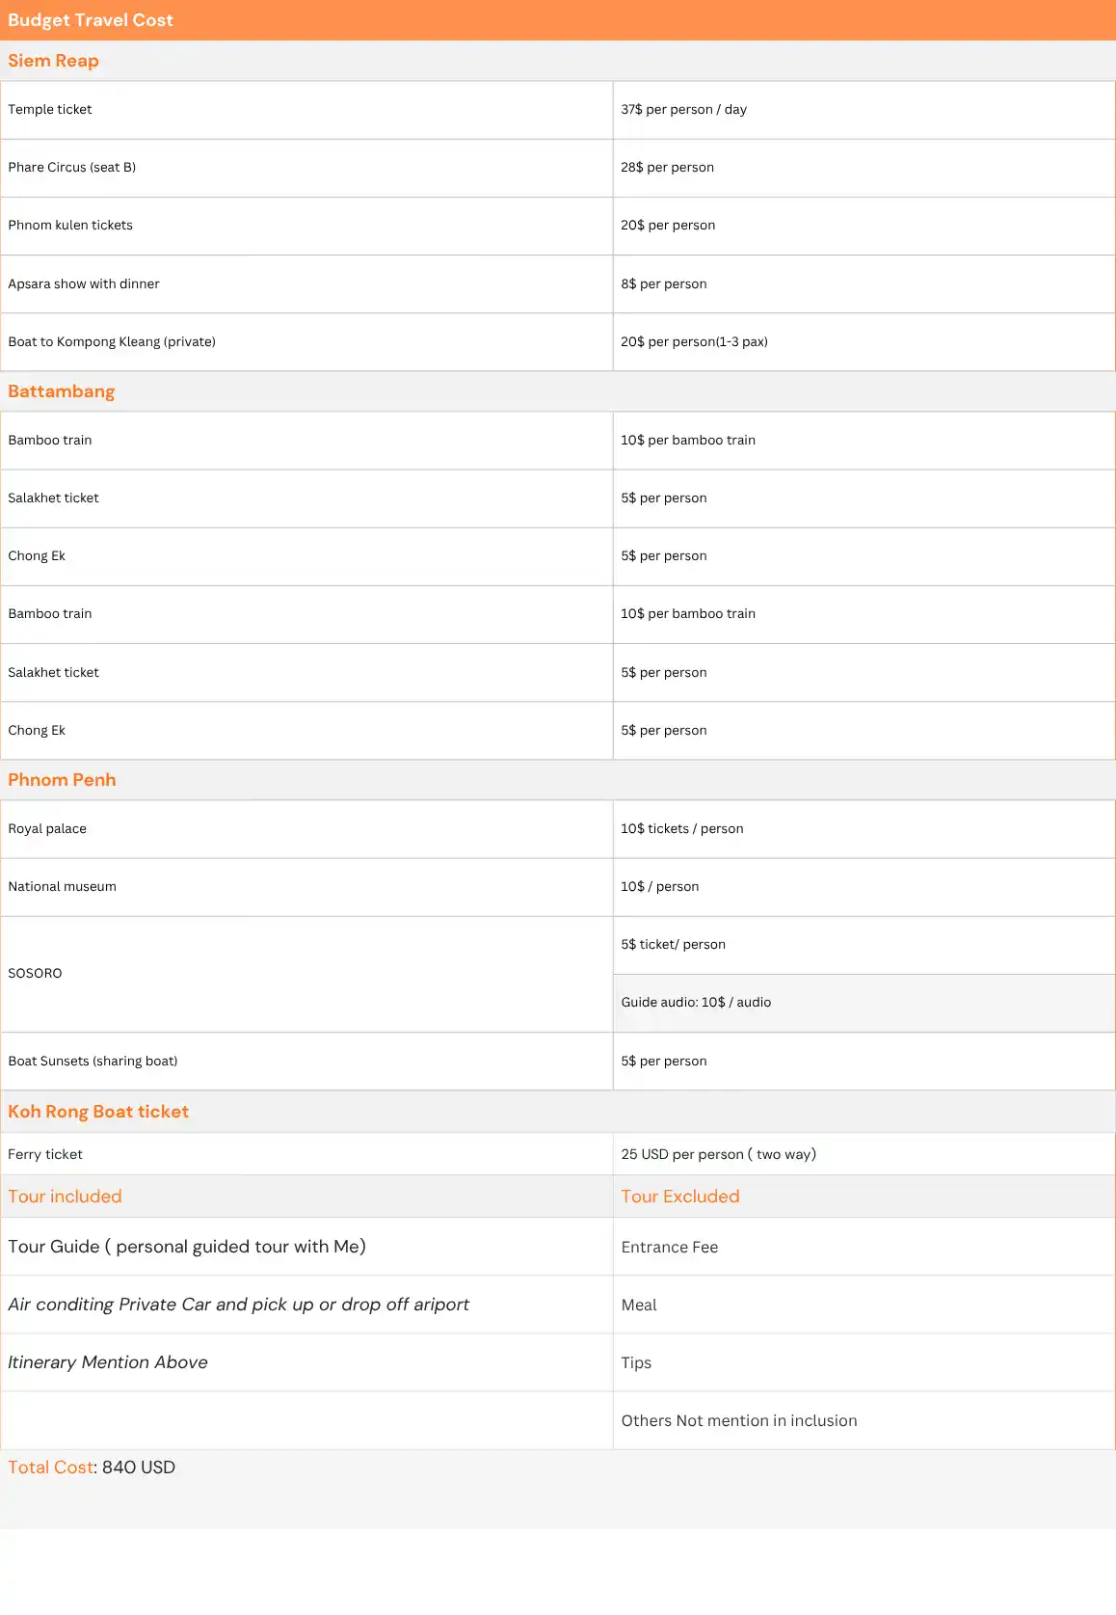Click the Ferry ticket row label
This screenshot has height=1615, width=1116.
click(x=45, y=1155)
